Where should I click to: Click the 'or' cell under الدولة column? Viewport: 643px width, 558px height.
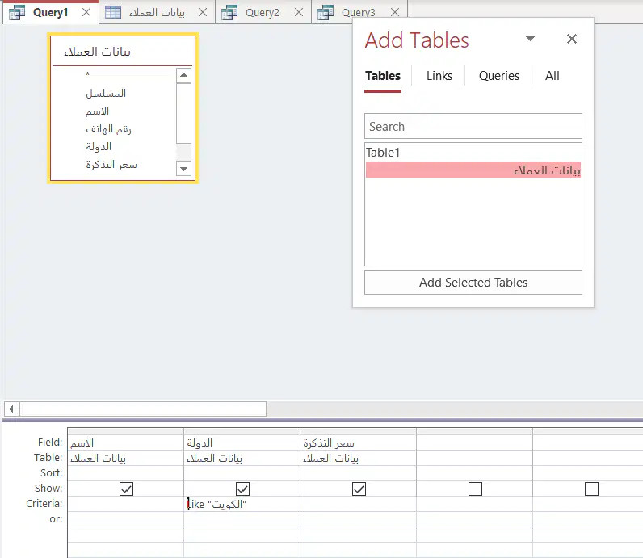coord(242,519)
